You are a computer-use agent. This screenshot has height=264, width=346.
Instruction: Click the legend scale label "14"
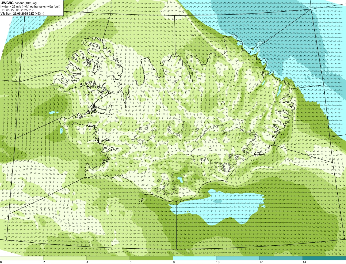click(304, 262)
